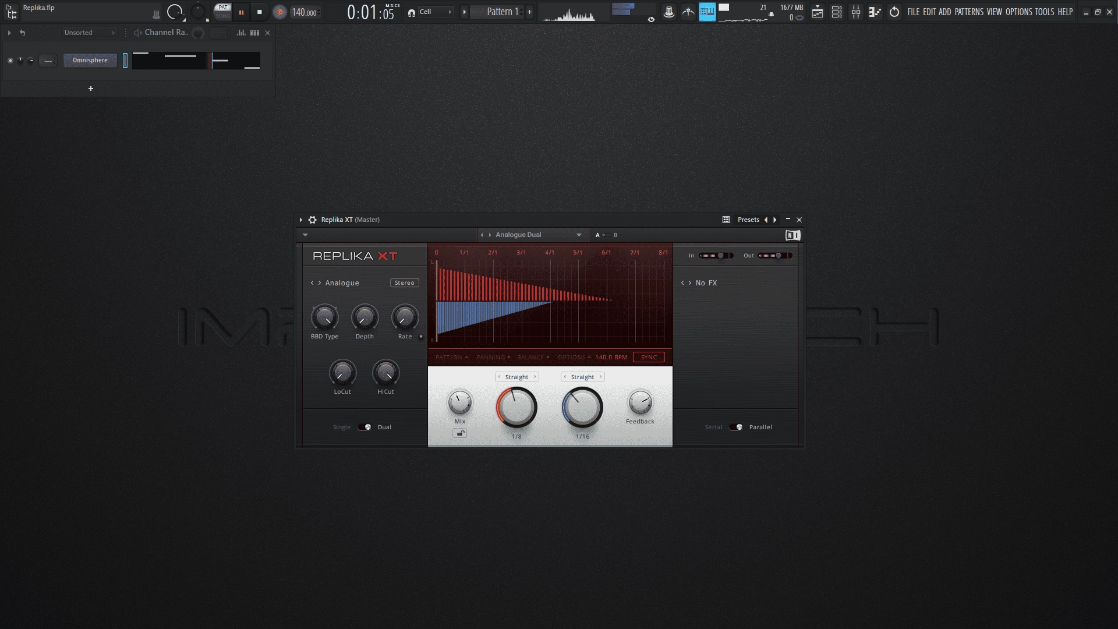Click the eye icon below the oscilloscope
Image resolution: width=1118 pixels, height=629 pixels.
651,19
